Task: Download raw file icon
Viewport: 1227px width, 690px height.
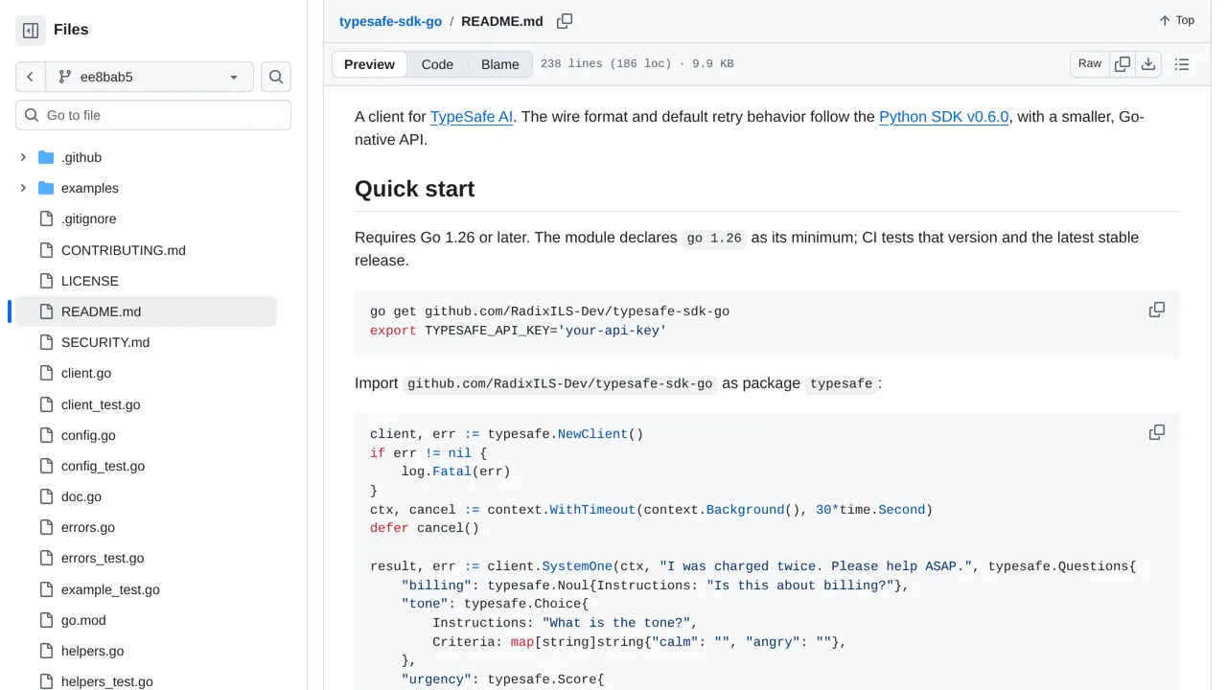Action: coord(1148,64)
